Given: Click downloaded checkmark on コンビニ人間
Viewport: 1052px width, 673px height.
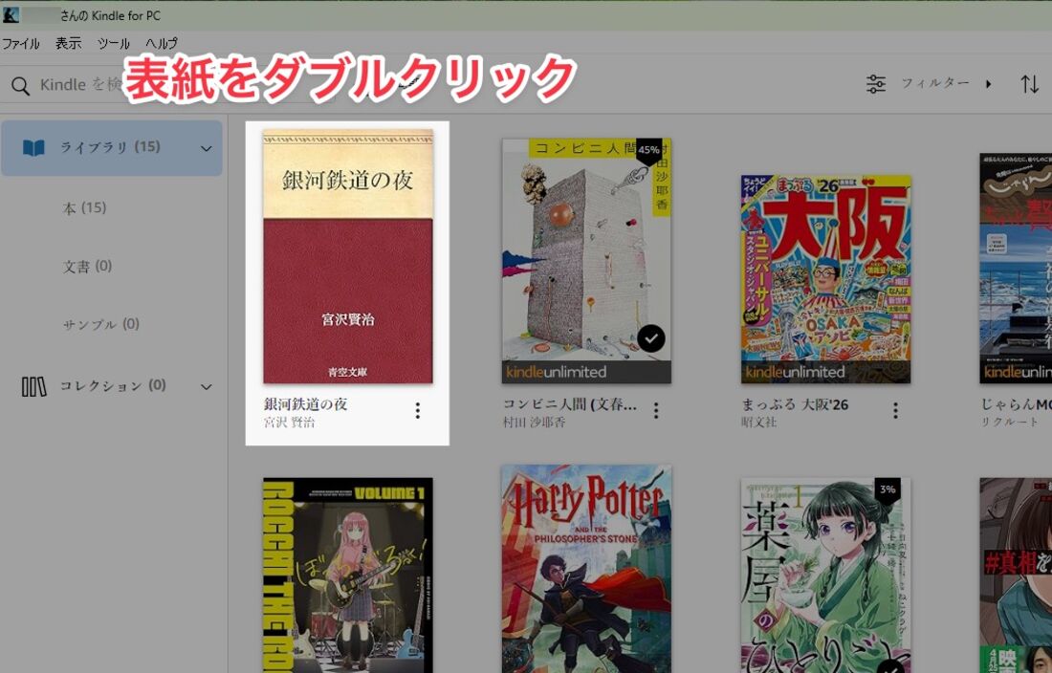Looking at the screenshot, I should tap(650, 338).
